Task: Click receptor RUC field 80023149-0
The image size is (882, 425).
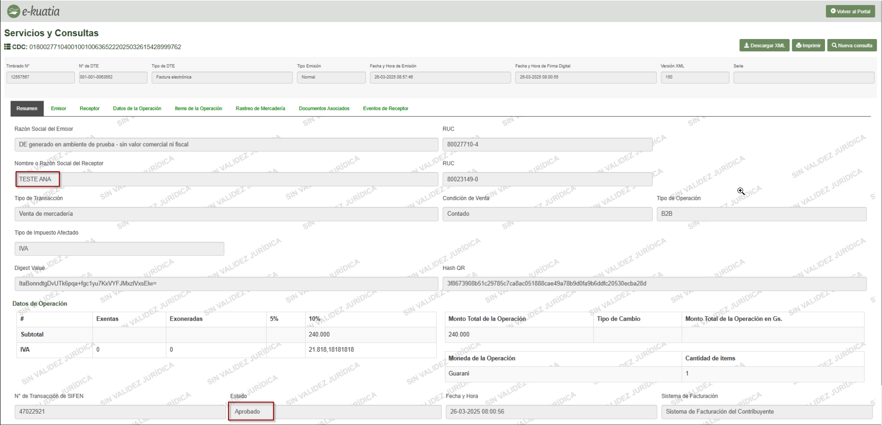Action: [x=547, y=179]
